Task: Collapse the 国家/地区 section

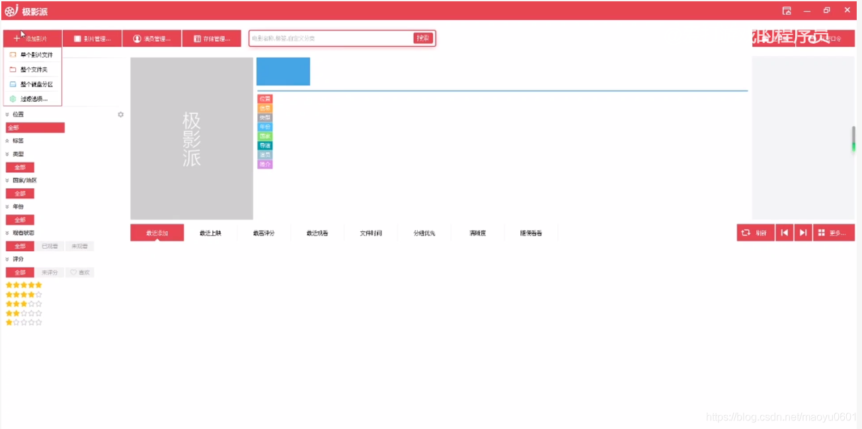Action: [7, 180]
